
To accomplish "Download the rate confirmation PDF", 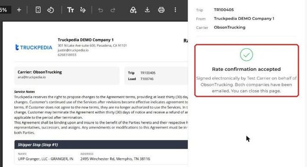I will click(147, 10).
